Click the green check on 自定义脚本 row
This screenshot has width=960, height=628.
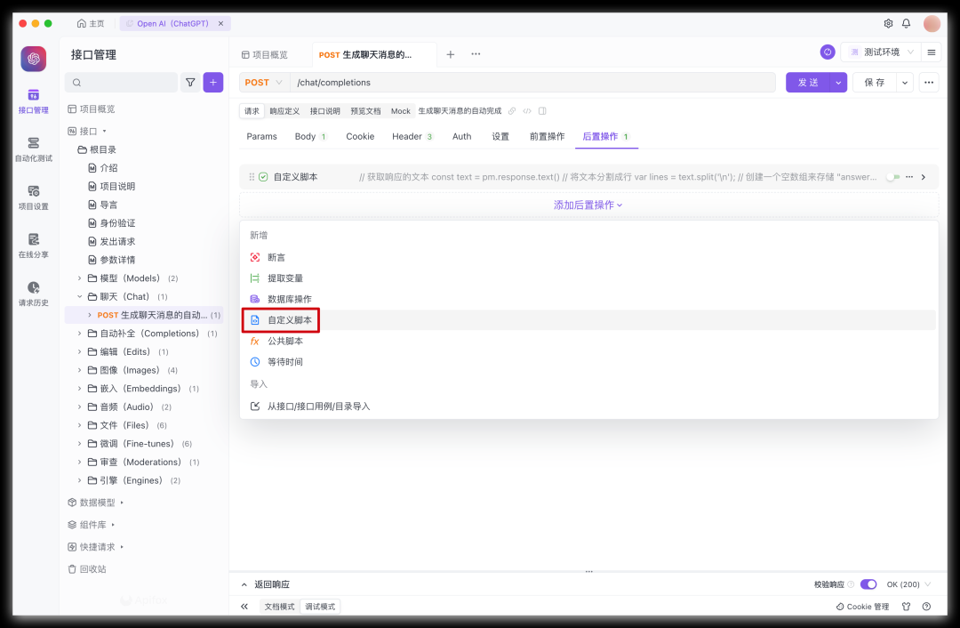(263, 177)
